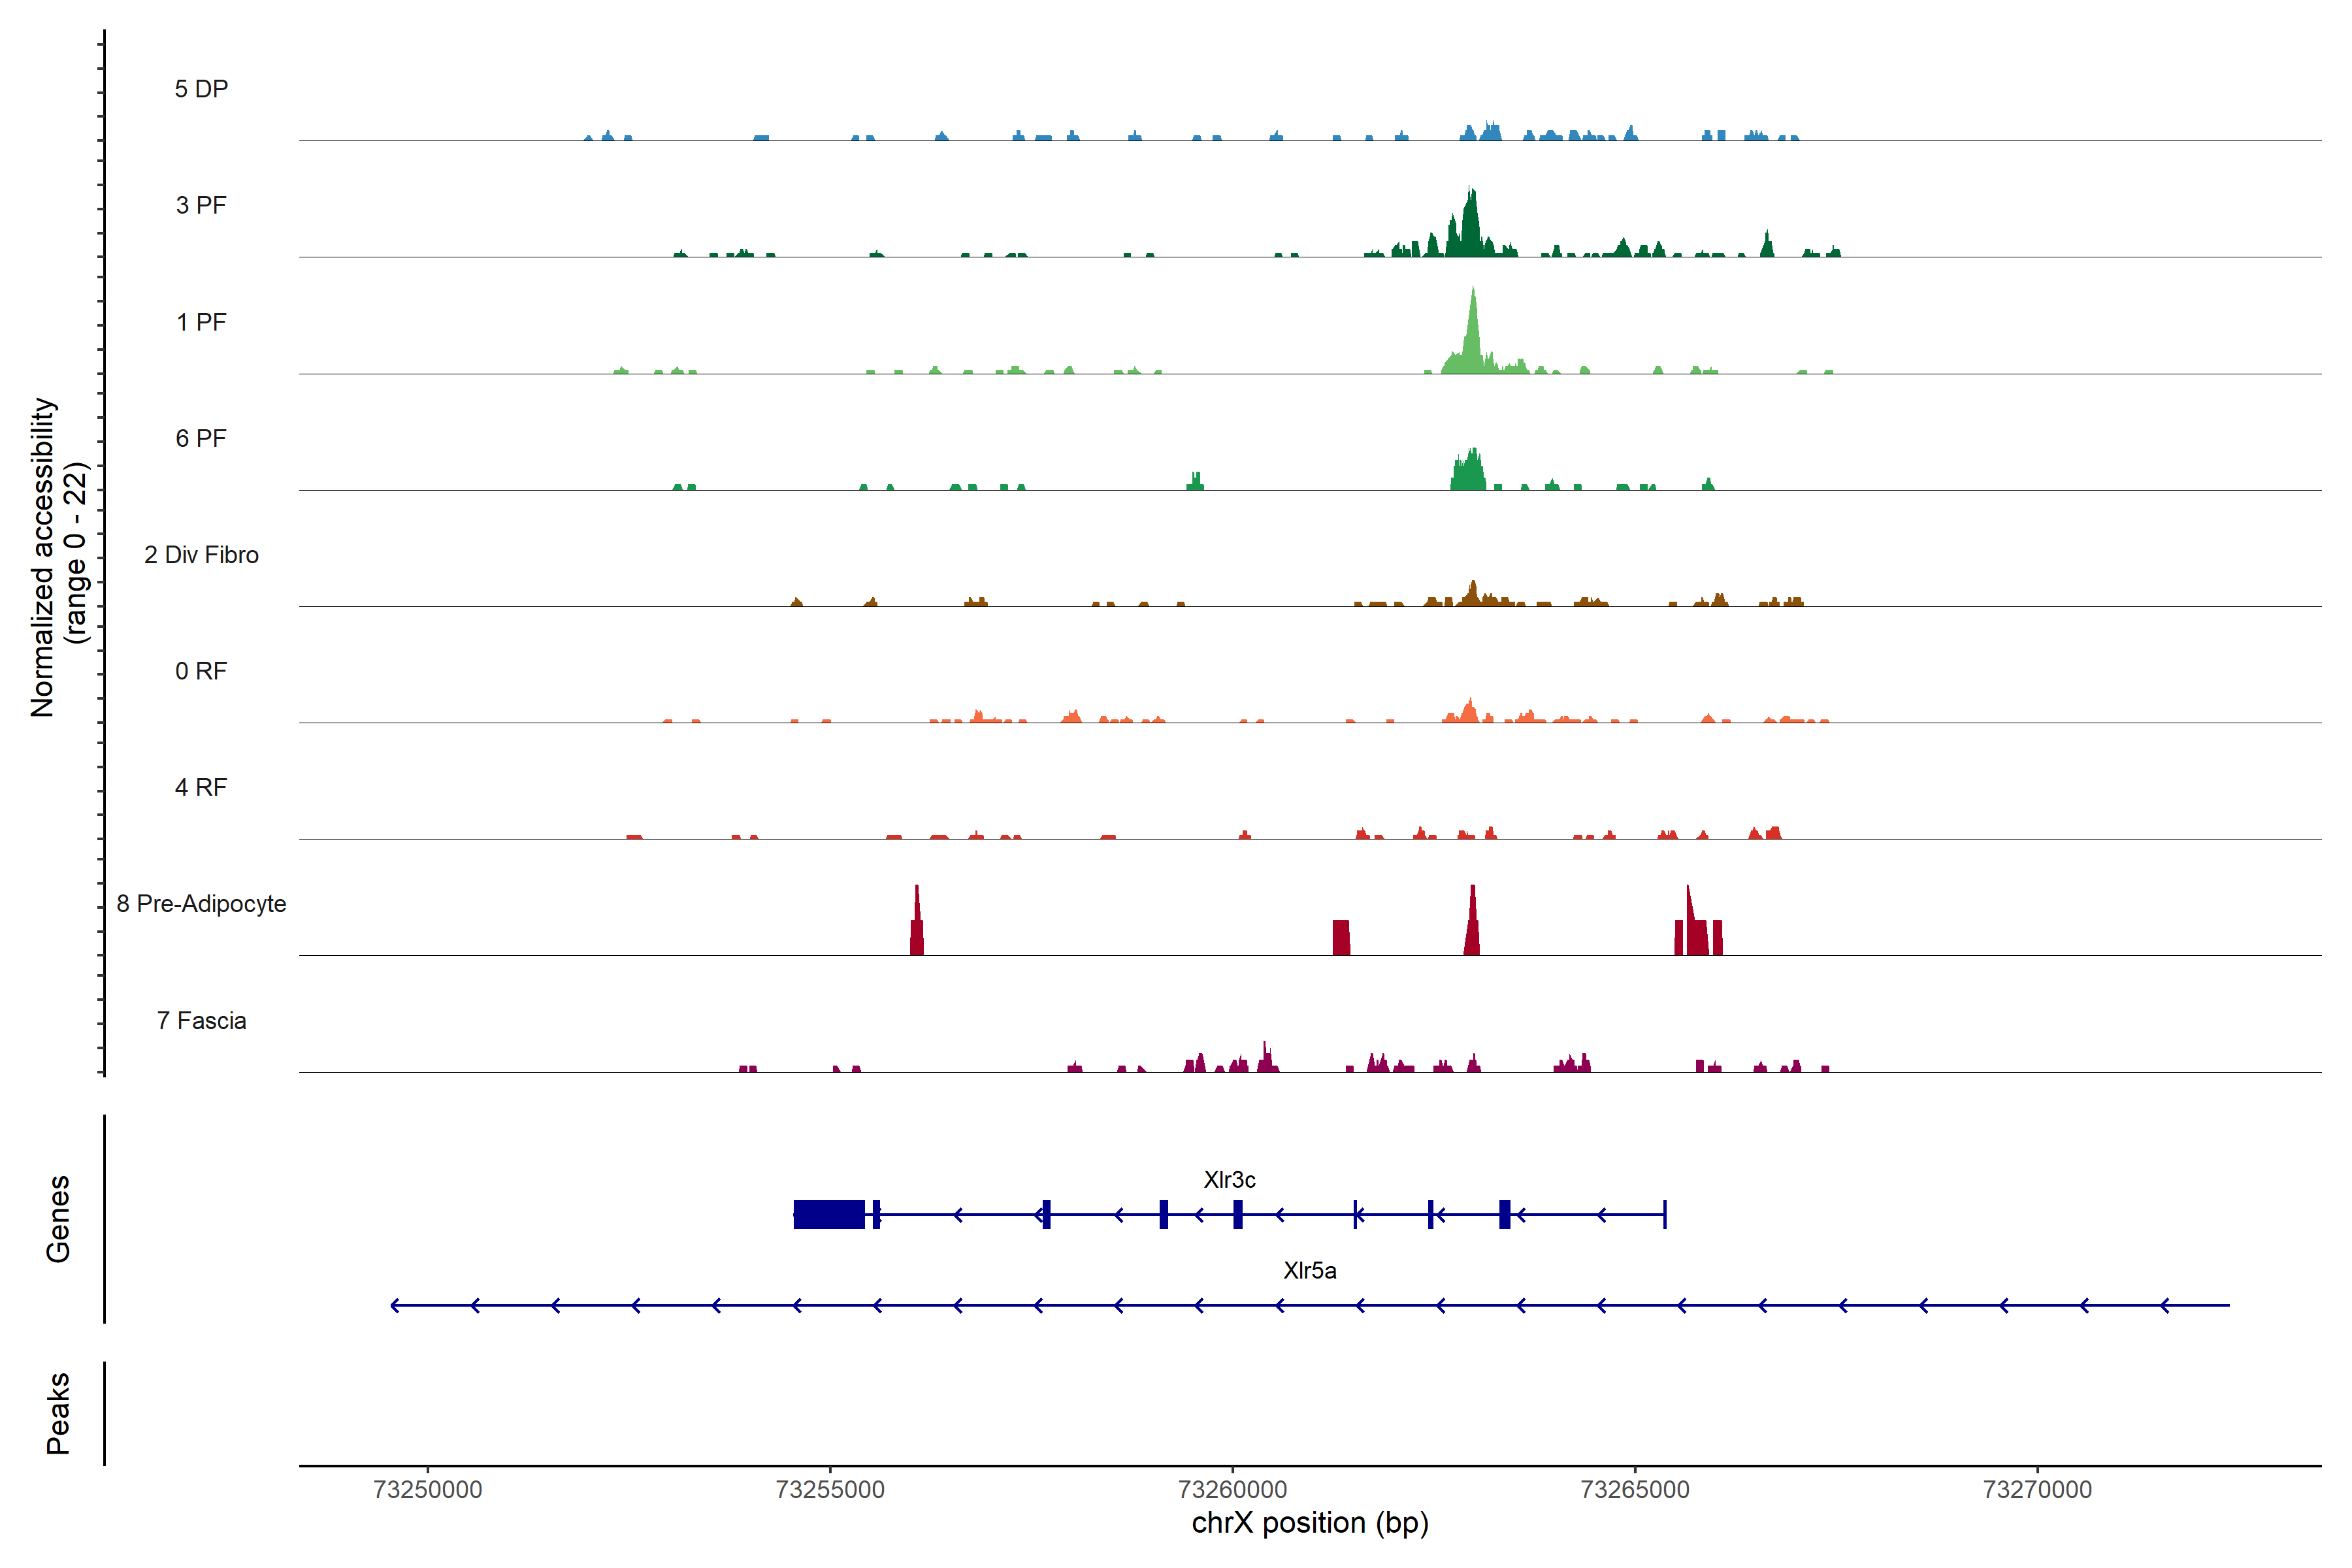This screenshot has height=1568, width=2352.
Task: Click the 7 Fascia track label
Action: point(201,1020)
